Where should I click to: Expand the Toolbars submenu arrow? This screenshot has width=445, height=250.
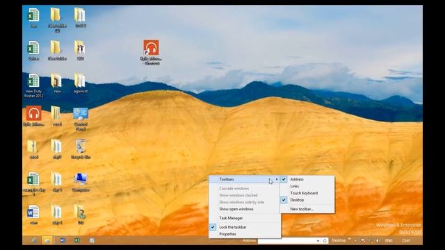[277, 179]
